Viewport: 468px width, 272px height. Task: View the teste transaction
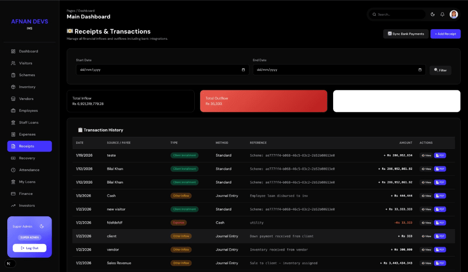(x=426, y=156)
